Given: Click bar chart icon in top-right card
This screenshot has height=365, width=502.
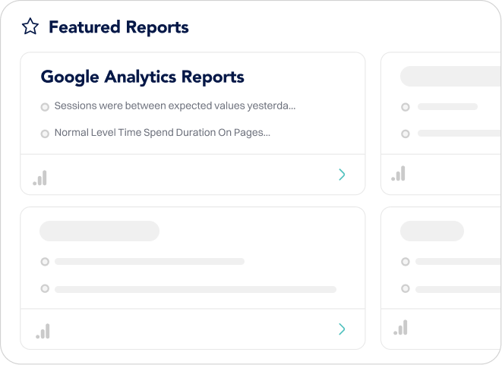Looking at the screenshot, I should 398,173.
